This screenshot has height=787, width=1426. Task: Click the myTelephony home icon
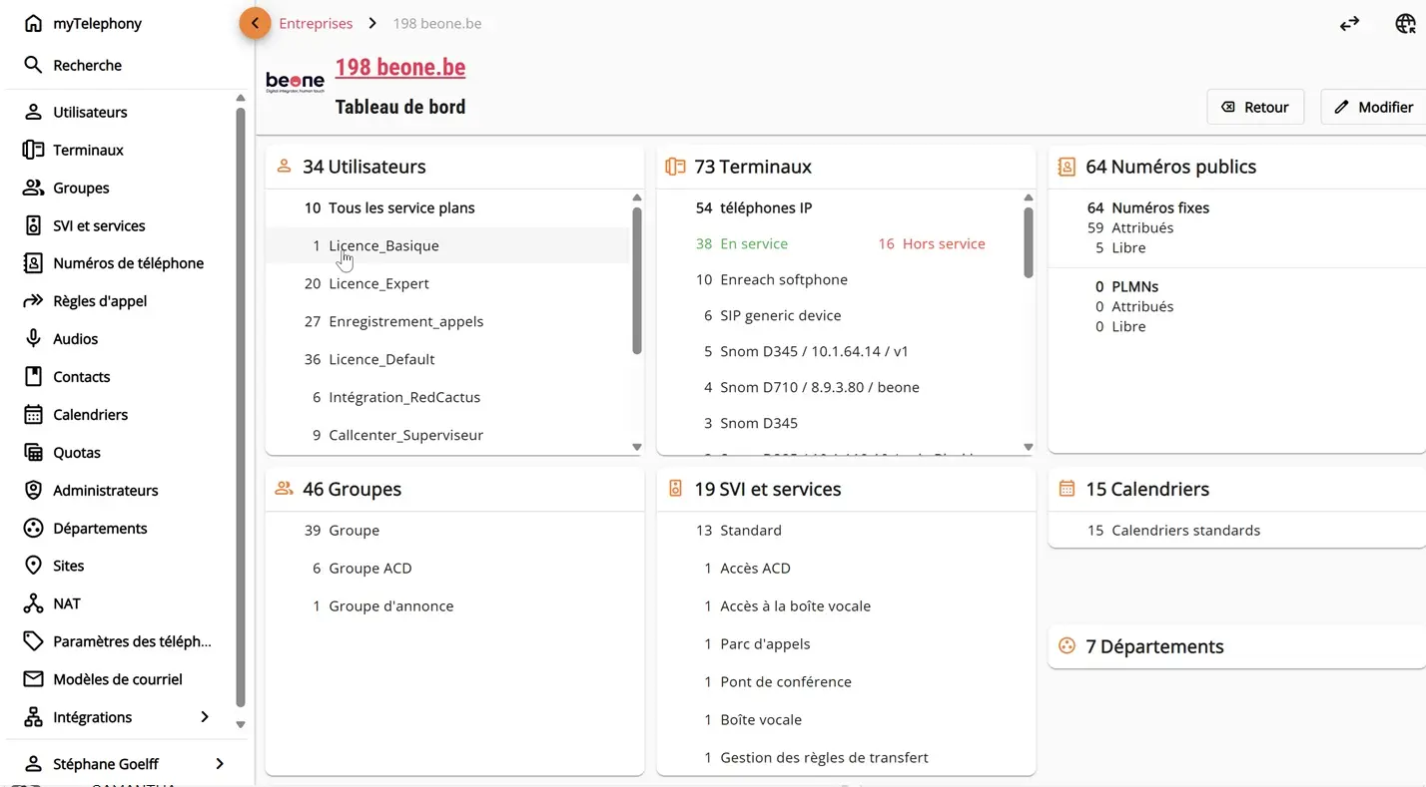click(34, 23)
